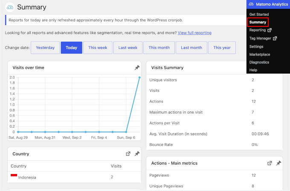Pin the Visits over time widget
The height and width of the screenshot is (191, 290).
coord(137,68)
